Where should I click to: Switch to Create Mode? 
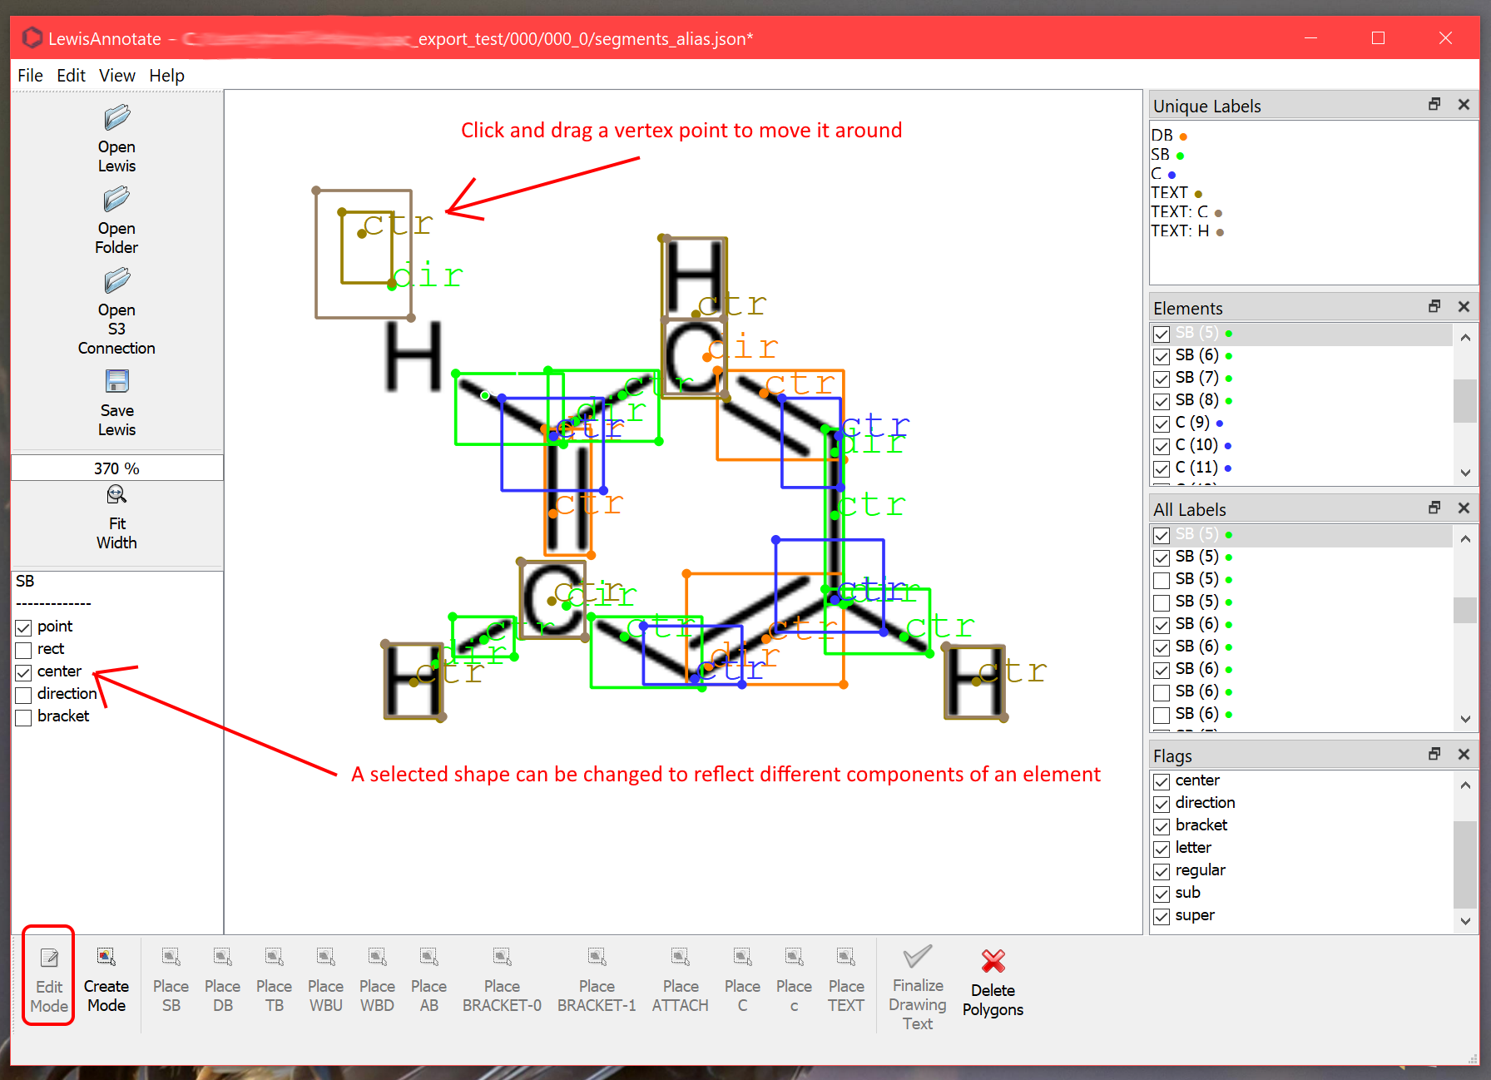[106, 980]
